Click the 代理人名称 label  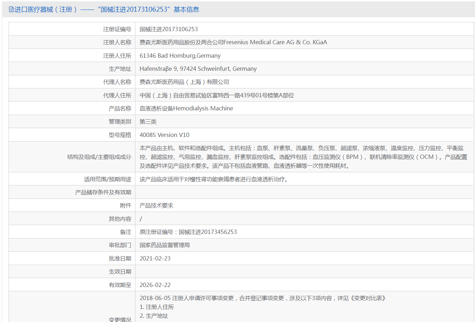pyautogui.click(x=117, y=82)
